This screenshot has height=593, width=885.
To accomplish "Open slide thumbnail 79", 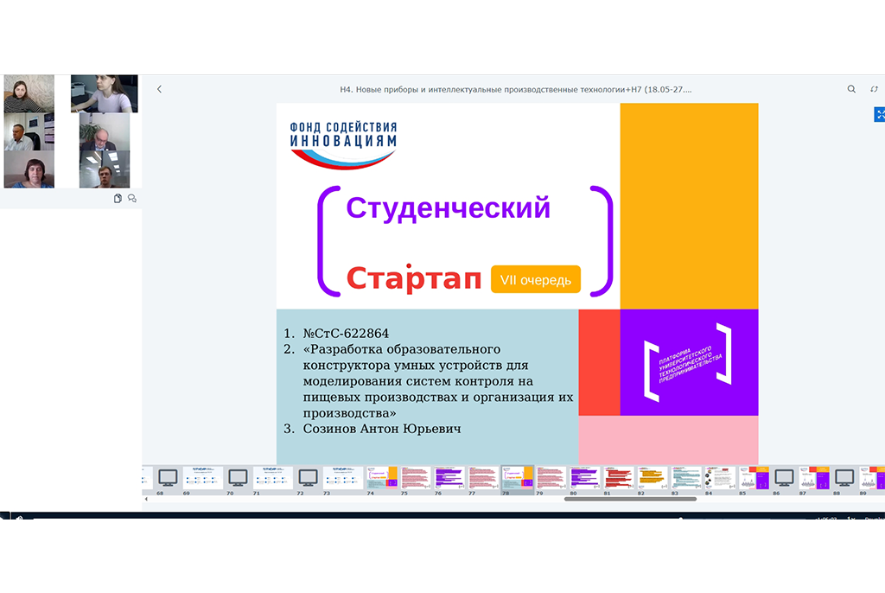I will click(551, 478).
